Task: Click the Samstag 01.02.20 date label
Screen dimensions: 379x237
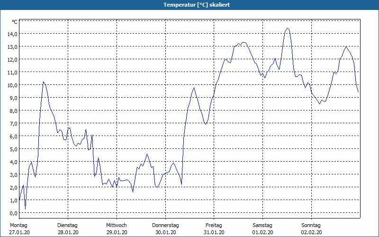Action: [262, 229]
